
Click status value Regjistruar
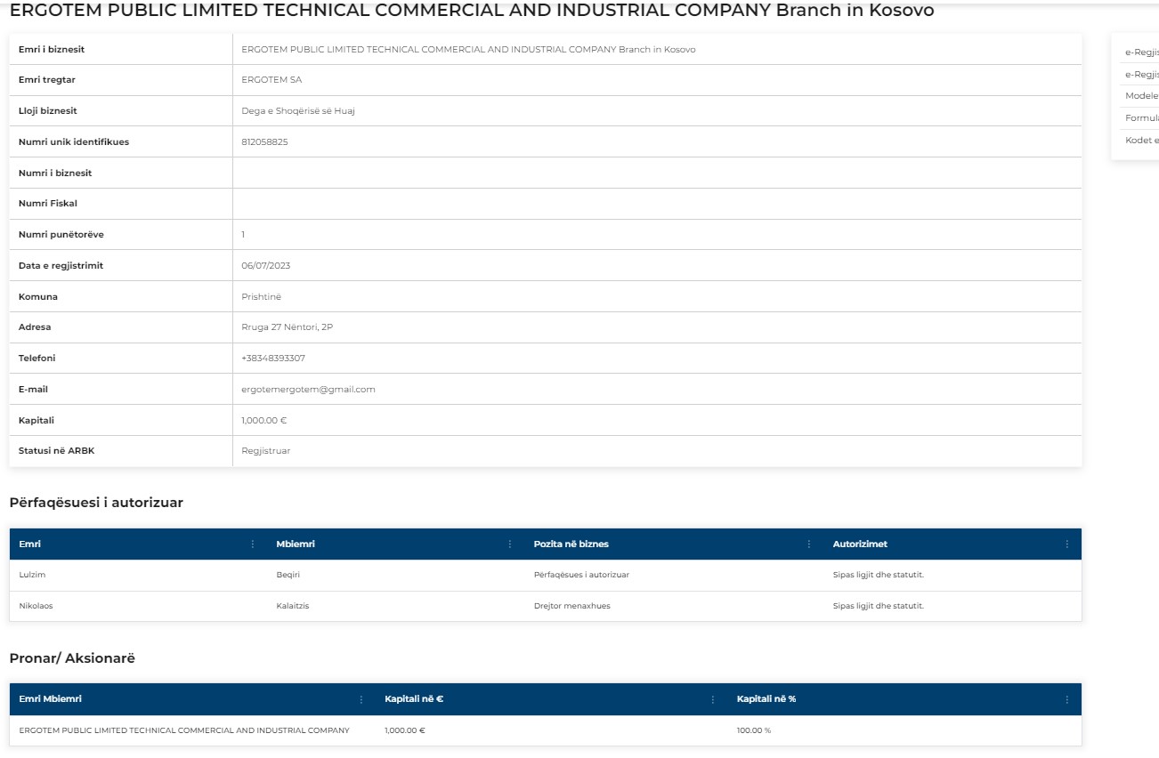265,451
